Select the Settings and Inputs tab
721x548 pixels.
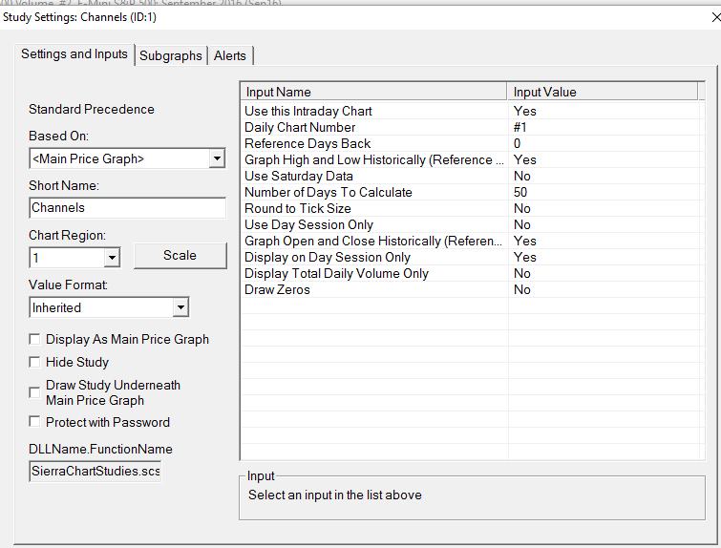74,54
